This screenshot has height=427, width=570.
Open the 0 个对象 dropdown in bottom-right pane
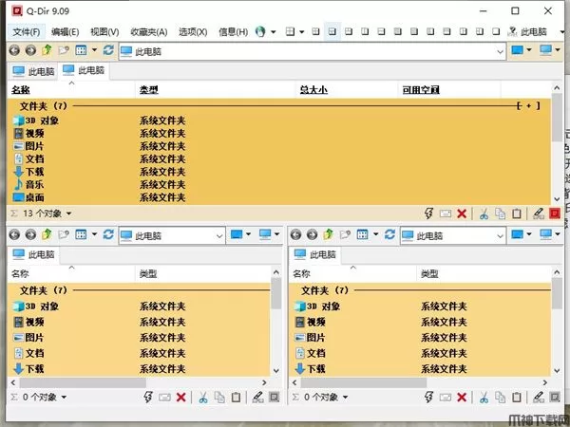tap(345, 398)
